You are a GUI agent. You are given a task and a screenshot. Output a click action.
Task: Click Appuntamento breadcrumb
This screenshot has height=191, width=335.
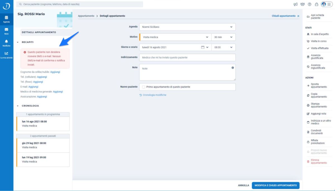[x=86, y=16]
